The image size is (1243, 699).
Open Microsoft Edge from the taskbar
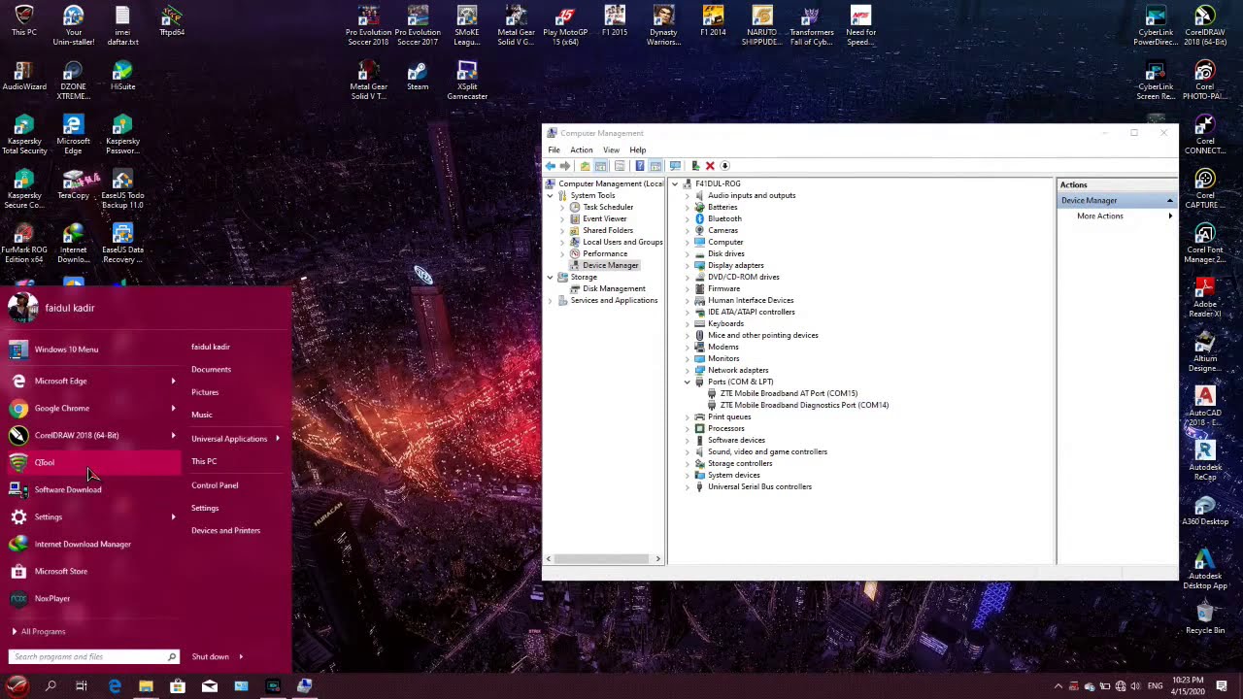tap(115, 686)
